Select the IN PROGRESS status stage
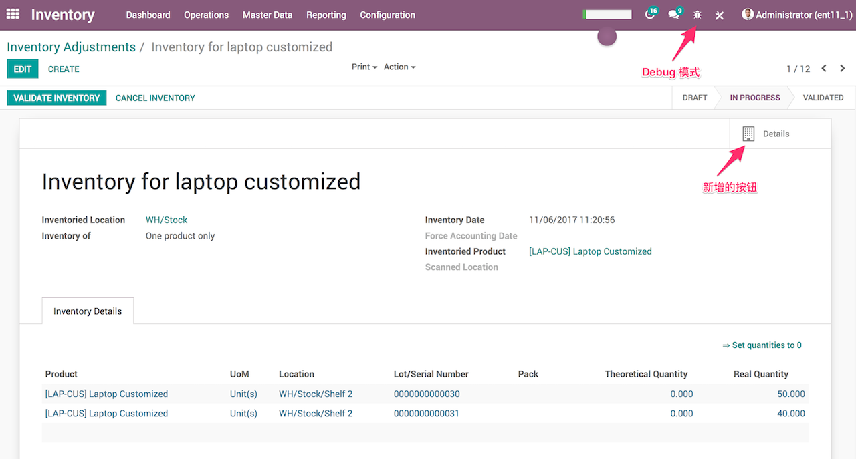Screen dimensions: 856x459 [754, 97]
